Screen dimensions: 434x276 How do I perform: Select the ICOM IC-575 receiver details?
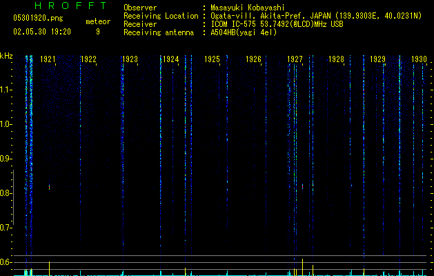277,24
